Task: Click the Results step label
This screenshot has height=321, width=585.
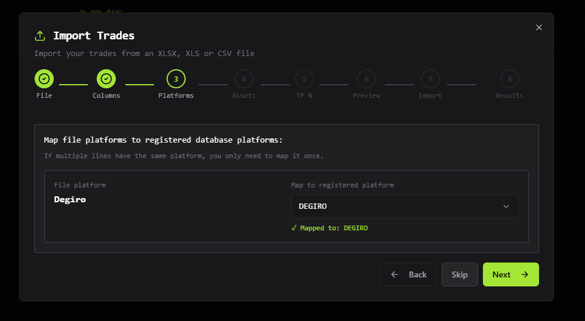Action: 510,95
